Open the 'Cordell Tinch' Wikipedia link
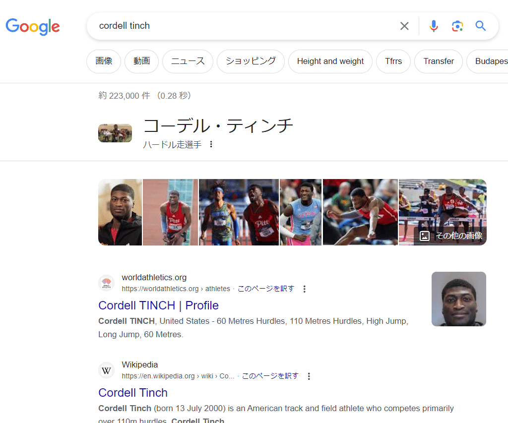This screenshot has height=423, width=508. point(133,393)
